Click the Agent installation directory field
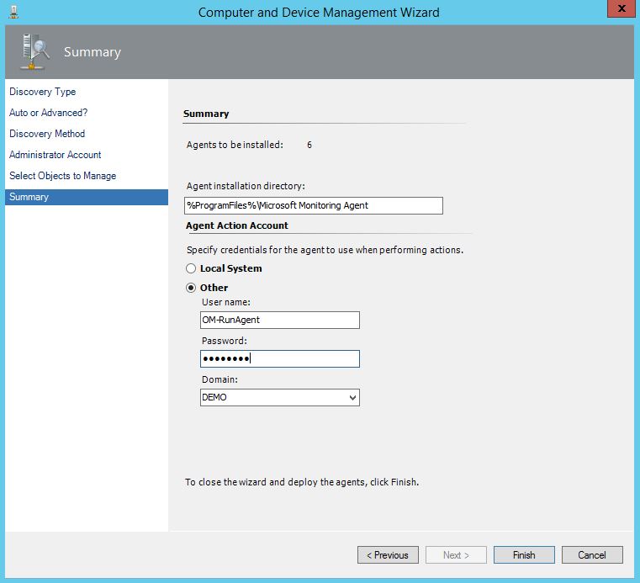The height and width of the screenshot is (583, 640). click(x=313, y=205)
